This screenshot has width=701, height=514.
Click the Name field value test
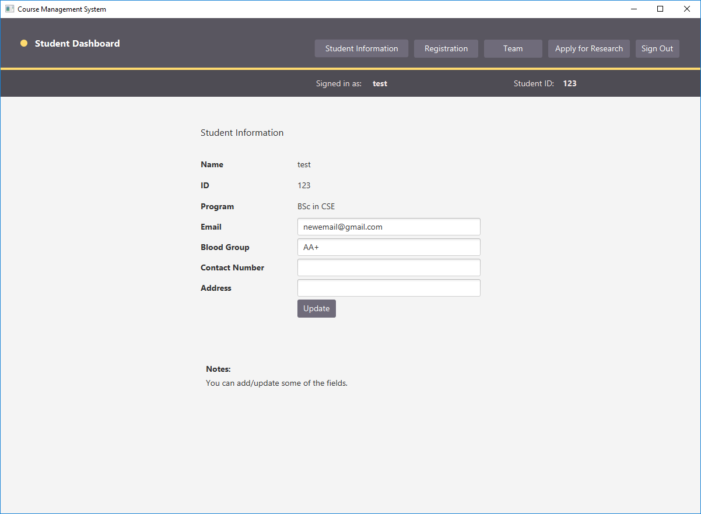pyautogui.click(x=304, y=164)
